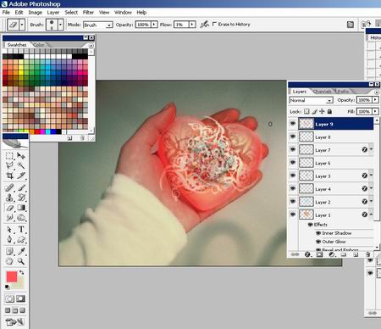Open the brush preset picker arrow
Viewport: 381px width, 329px height.
(x=60, y=25)
